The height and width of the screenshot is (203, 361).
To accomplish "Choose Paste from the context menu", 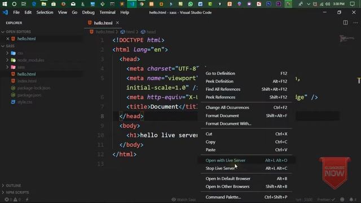I will (x=246, y=150).
